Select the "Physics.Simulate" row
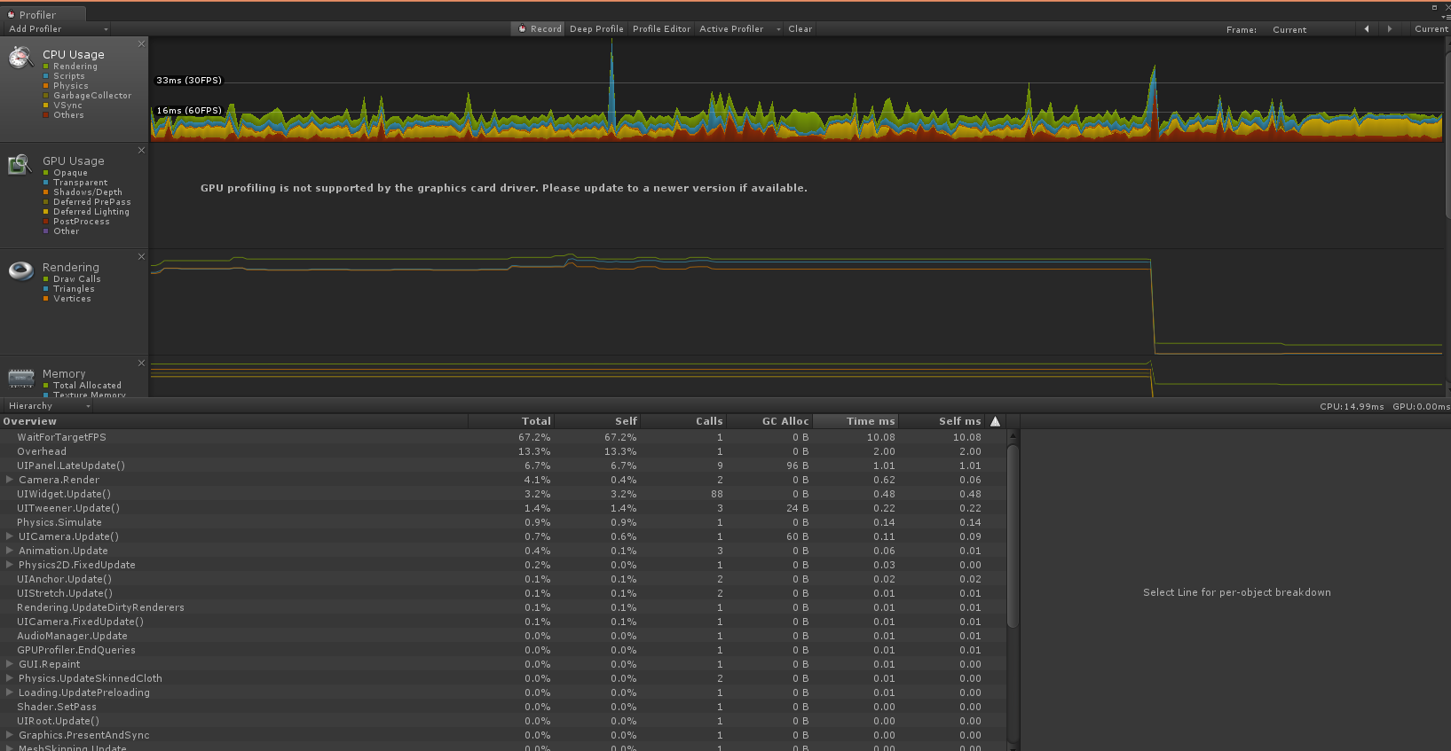 [503, 522]
